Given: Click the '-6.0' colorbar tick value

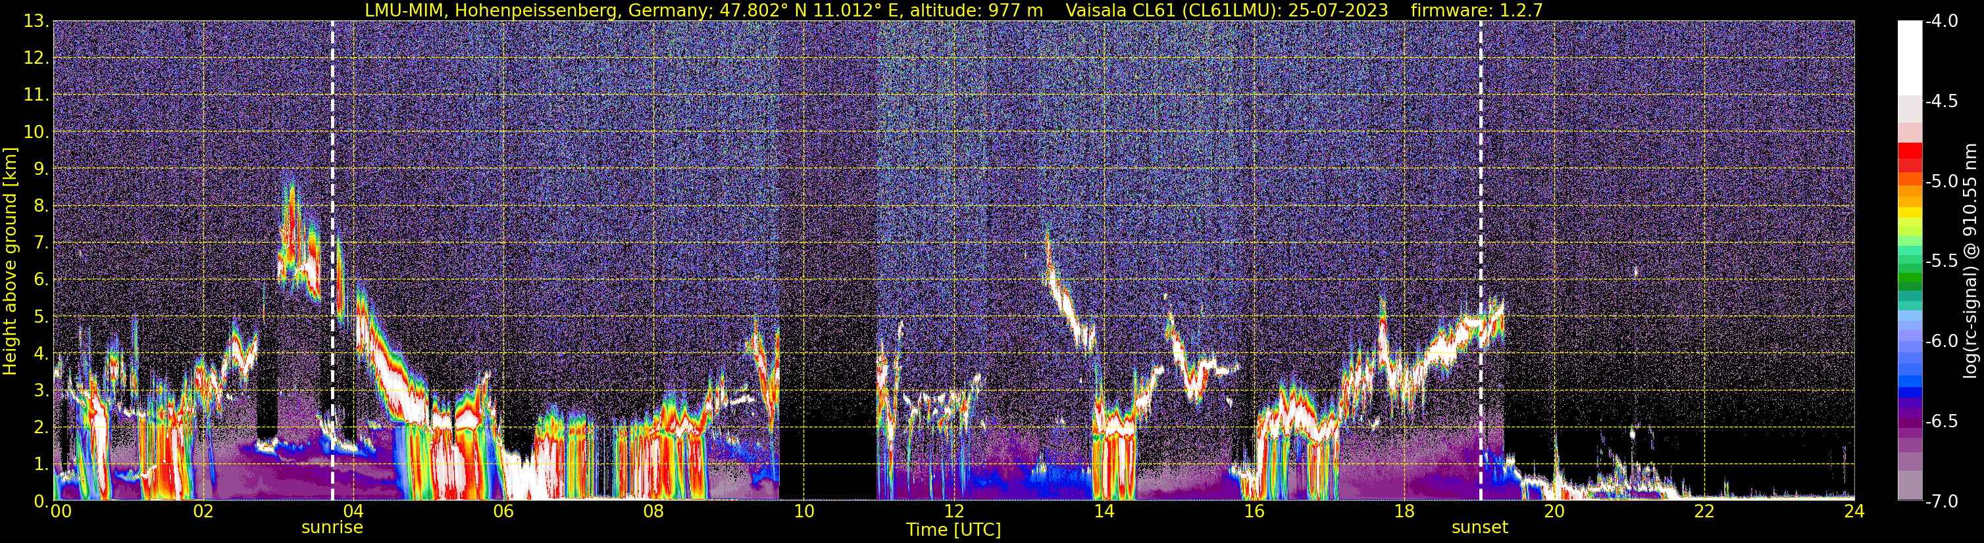Looking at the screenshot, I should [1941, 341].
